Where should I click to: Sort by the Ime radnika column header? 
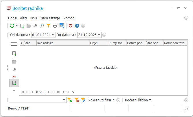point(63,43)
